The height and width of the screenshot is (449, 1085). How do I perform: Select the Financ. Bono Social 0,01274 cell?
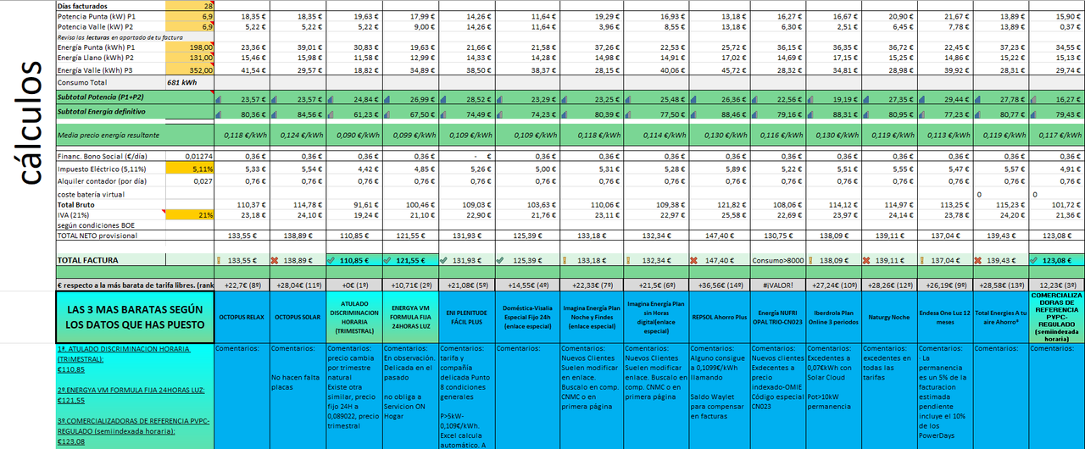(x=190, y=157)
